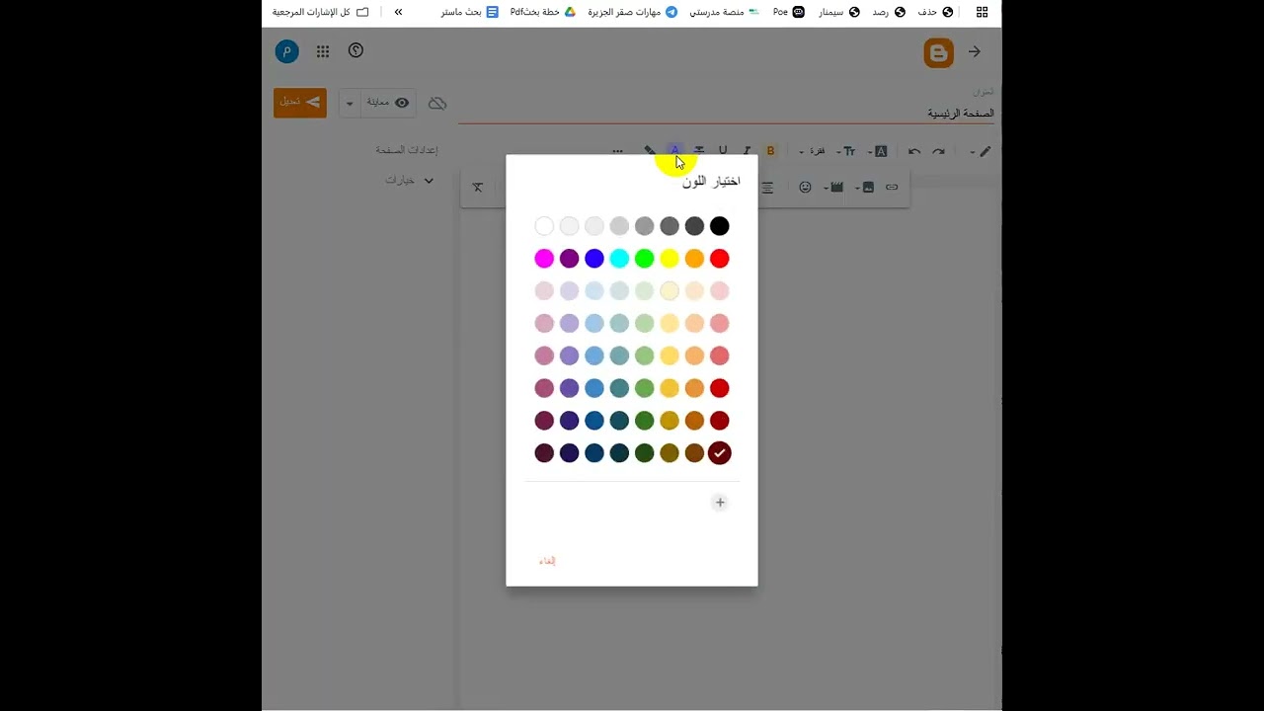Click the browser tab groups grid icon
Viewport: 1264px width, 711px height.
[x=982, y=12]
